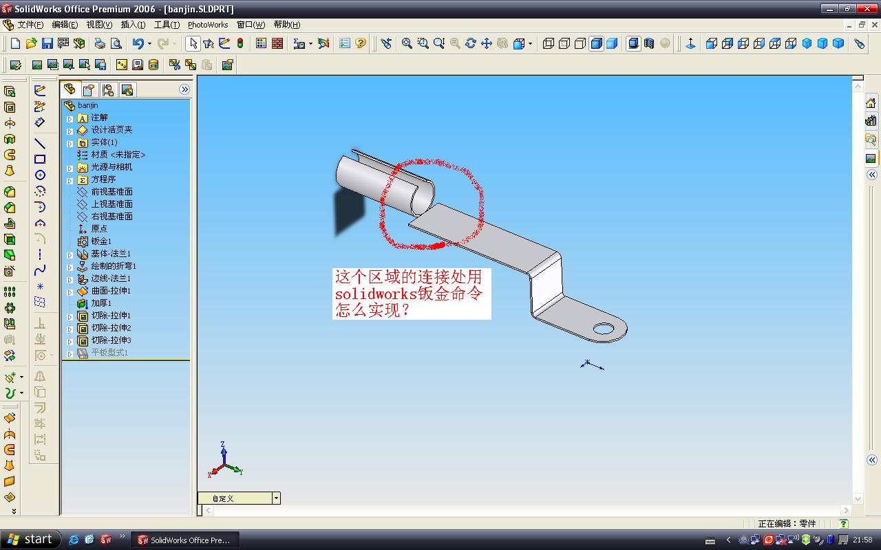Viewport: 881px width, 550px height.
Task: Open the 视图(V) menu
Action: pyautogui.click(x=99, y=25)
